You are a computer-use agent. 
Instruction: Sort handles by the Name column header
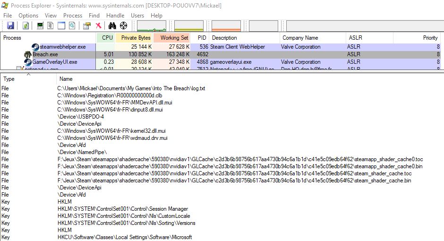coord(250,79)
